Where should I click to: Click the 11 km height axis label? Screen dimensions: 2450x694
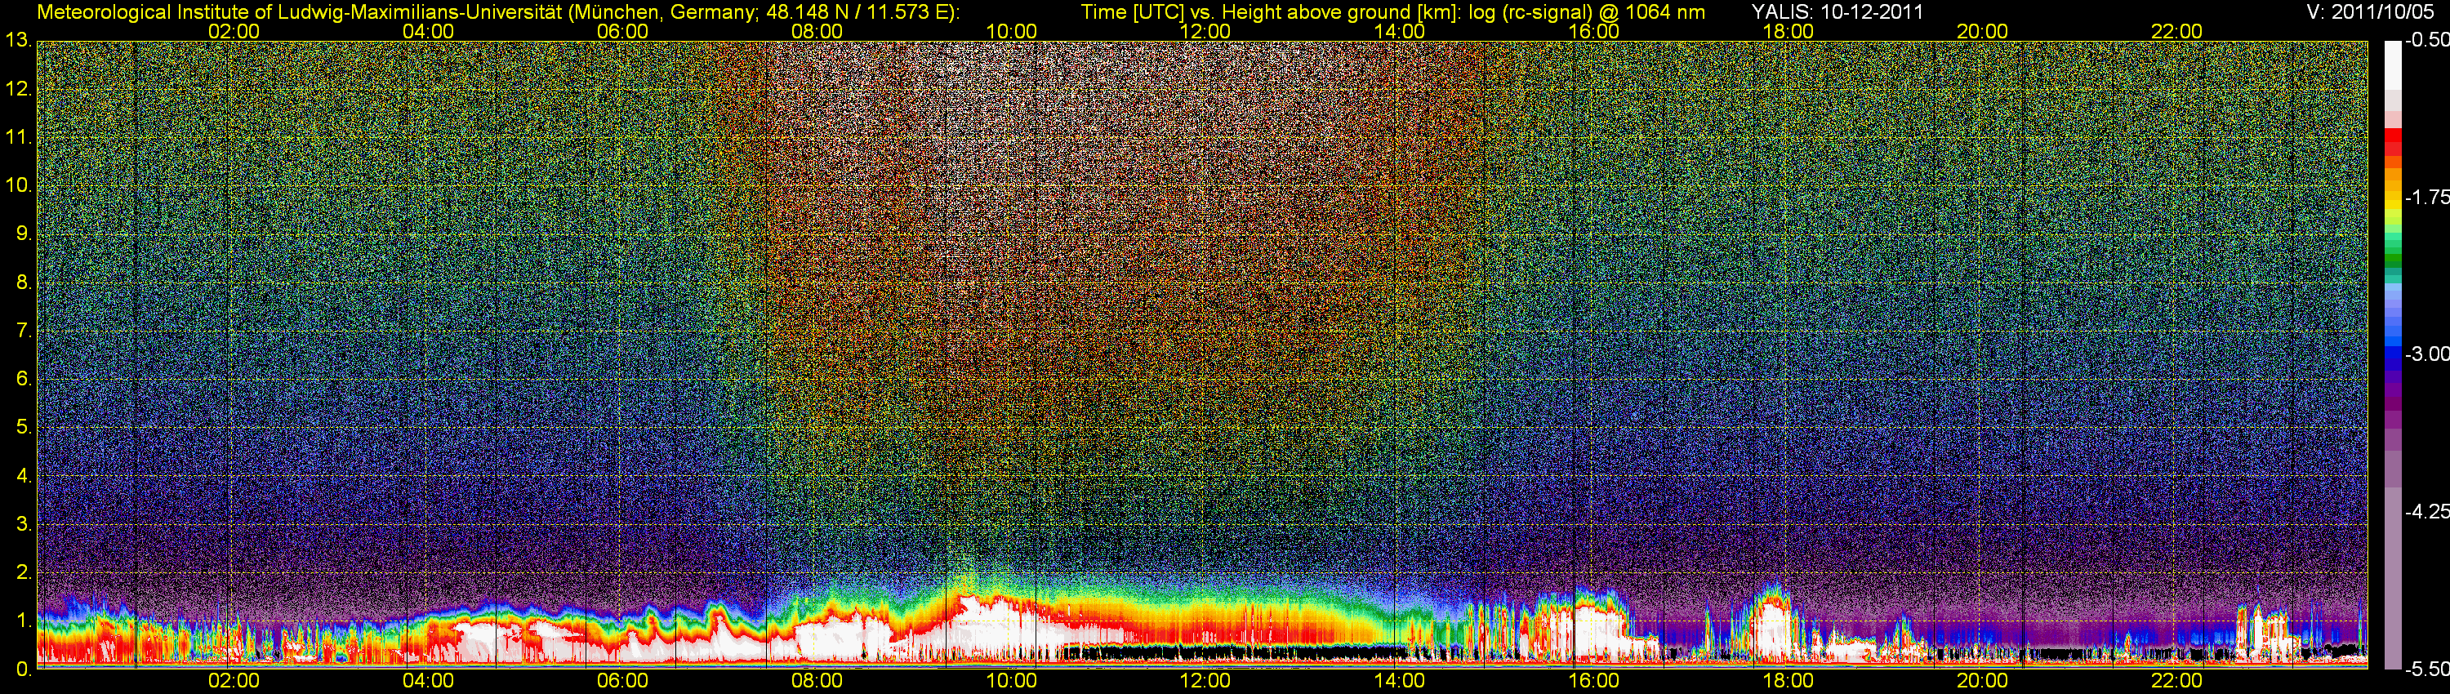click(19, 138)
